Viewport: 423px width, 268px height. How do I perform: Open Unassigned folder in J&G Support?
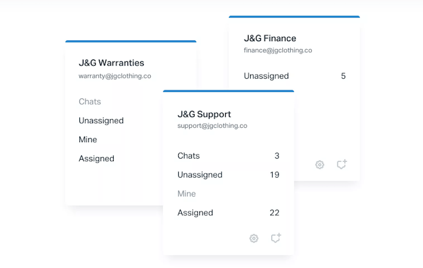(200, 175)
